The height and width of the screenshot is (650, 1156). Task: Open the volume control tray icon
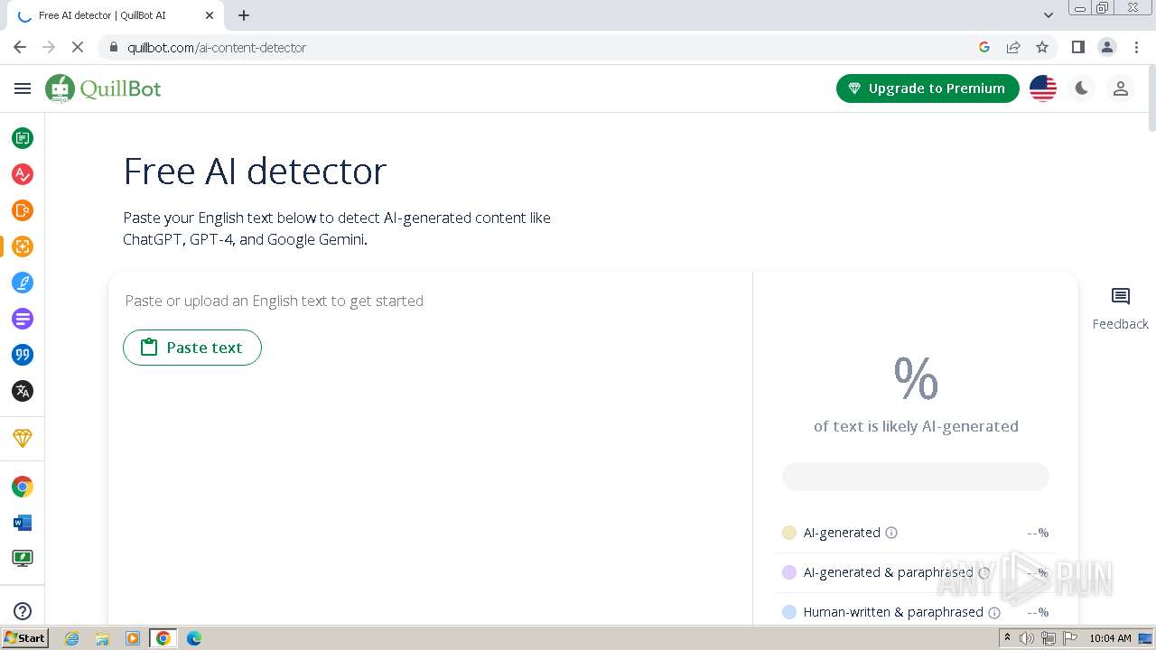coord(1027,638)
